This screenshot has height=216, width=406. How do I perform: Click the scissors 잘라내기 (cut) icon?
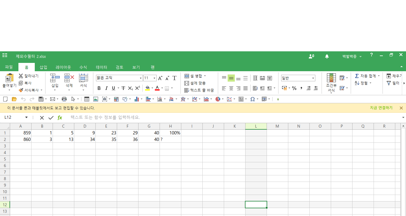tap(21, 76)
